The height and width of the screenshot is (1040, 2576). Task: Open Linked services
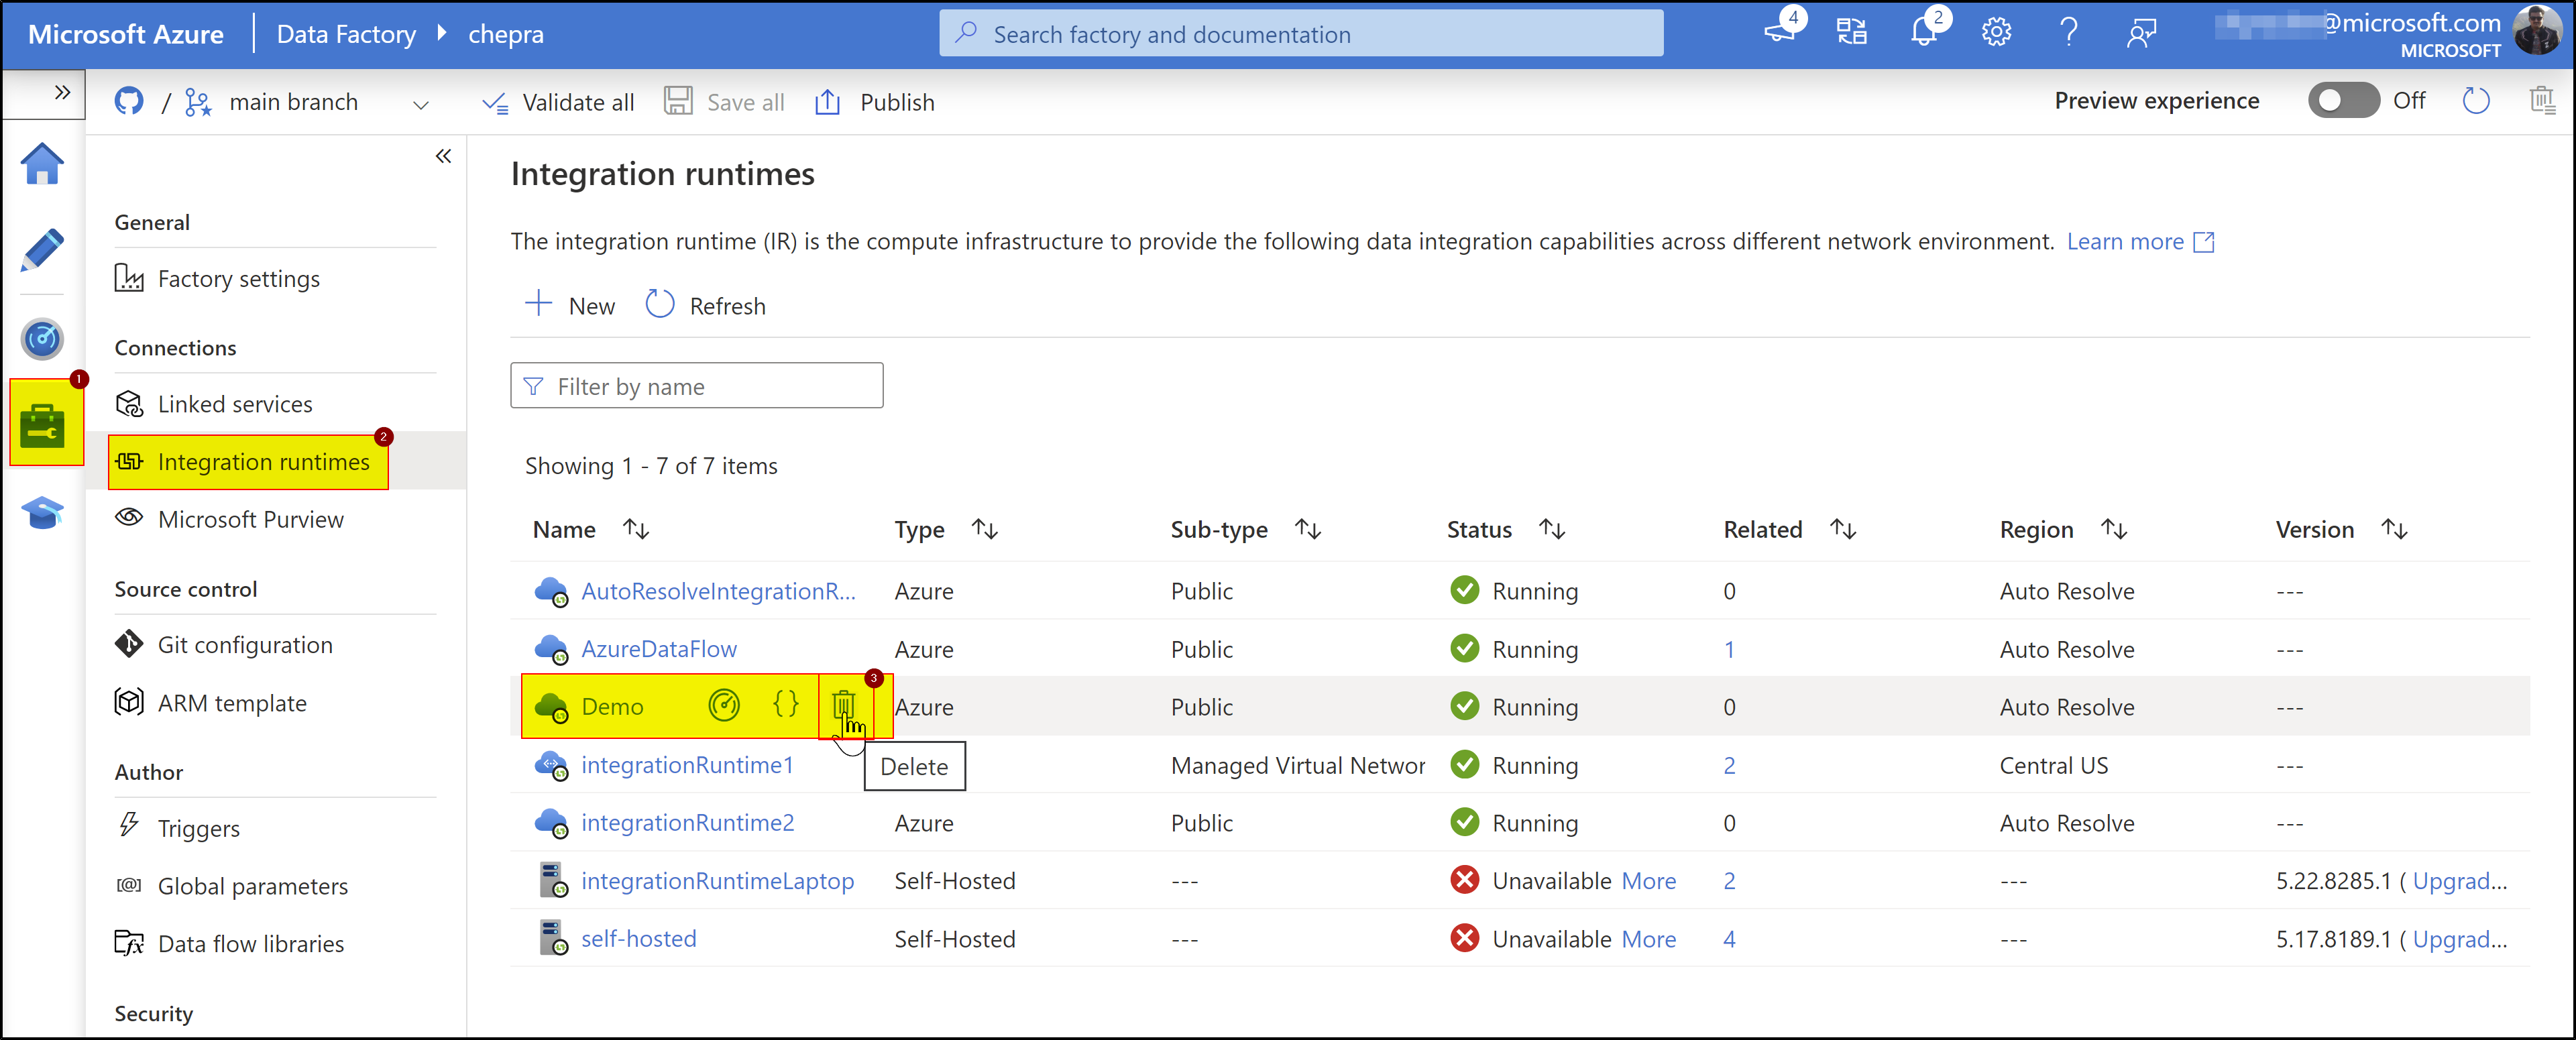coord(214,404)
